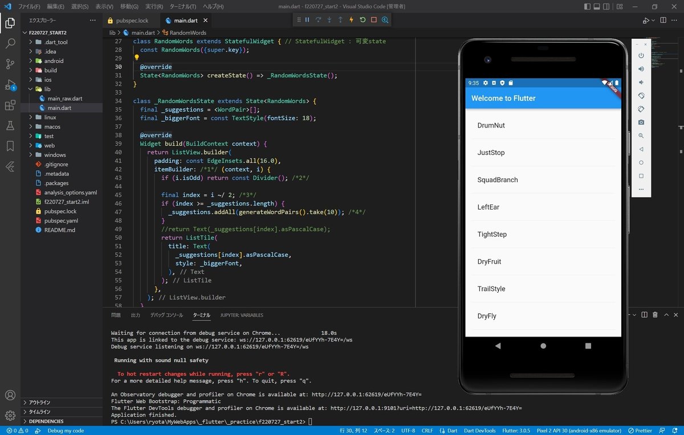Click the emulator zoom magnifier icon
This screenshot has width=684, height=435.
[641, 136]
